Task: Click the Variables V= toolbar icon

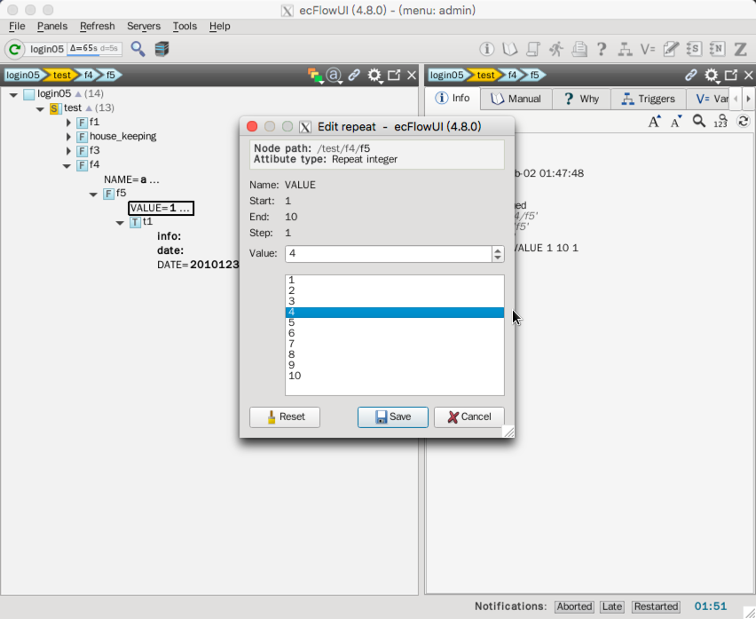Action: [648, 49]
